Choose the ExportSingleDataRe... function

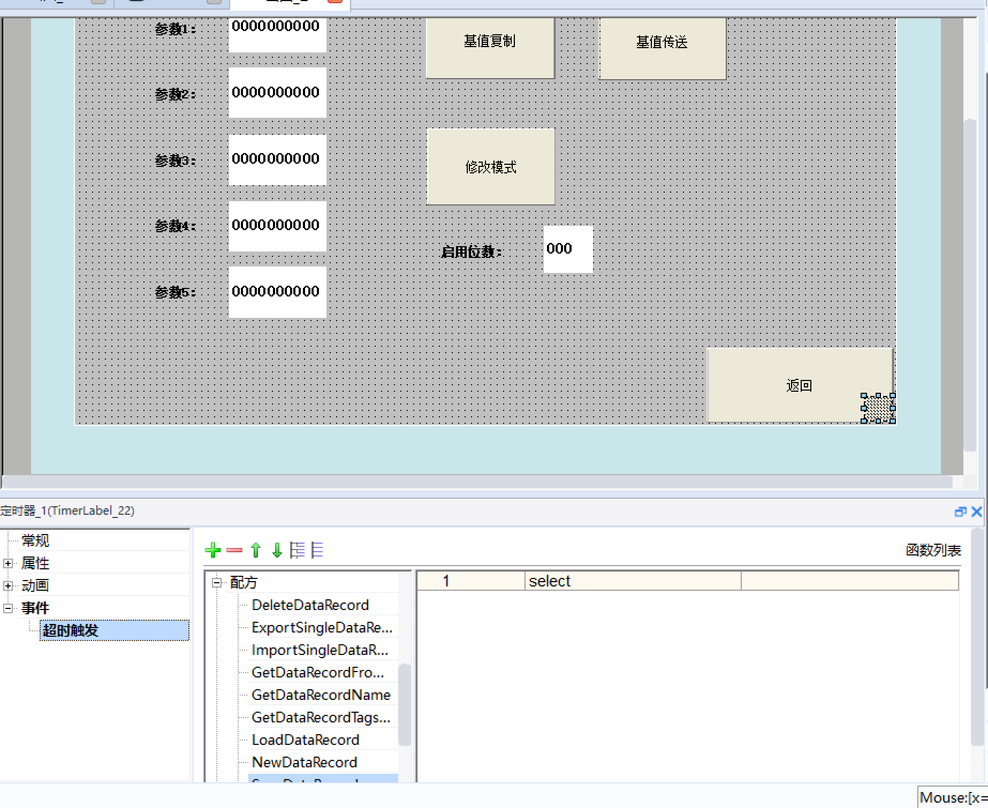[322, 627]
